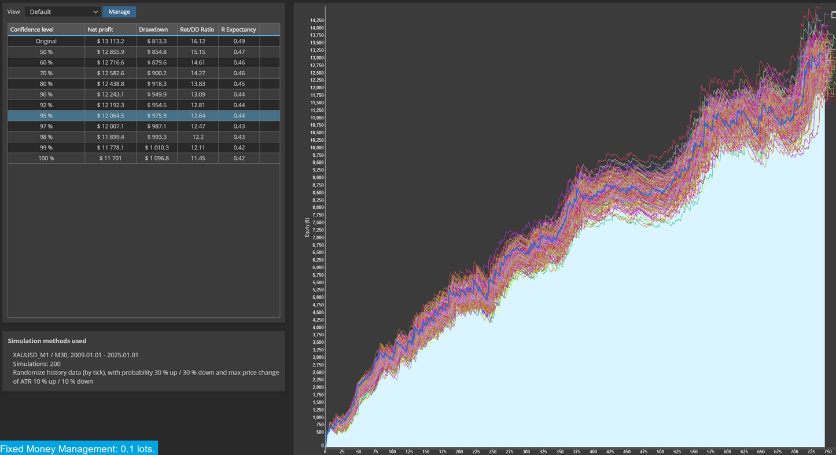The height and width of the screenshot is (455, 836).
Task: Click Ret/DD ratio value 15.15
Action: (x=198, y=52)
